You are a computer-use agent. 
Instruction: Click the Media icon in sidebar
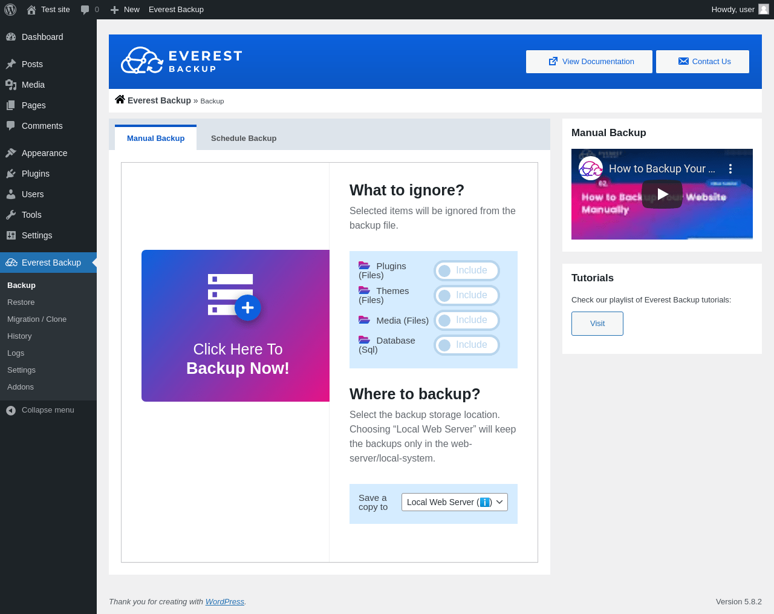pyautogui.click(x=11, y=85)
